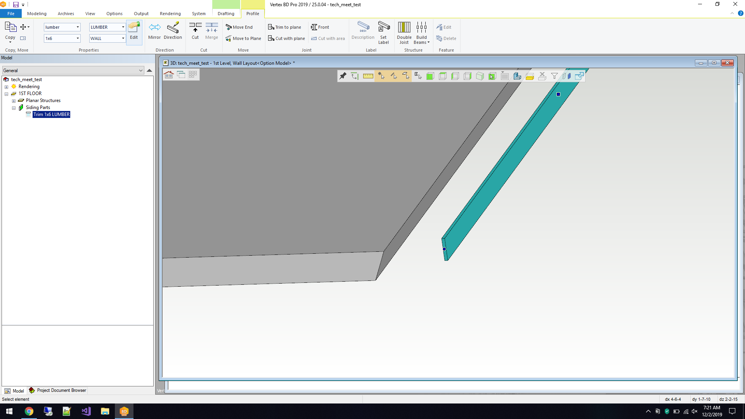Click the Trim to plane button
The image size is (745, 419).
point(284,27)
